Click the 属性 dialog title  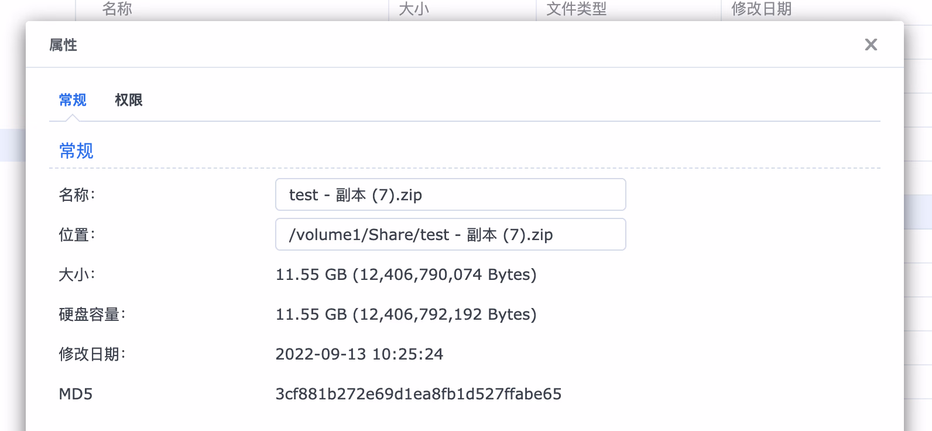coord(63,45)
